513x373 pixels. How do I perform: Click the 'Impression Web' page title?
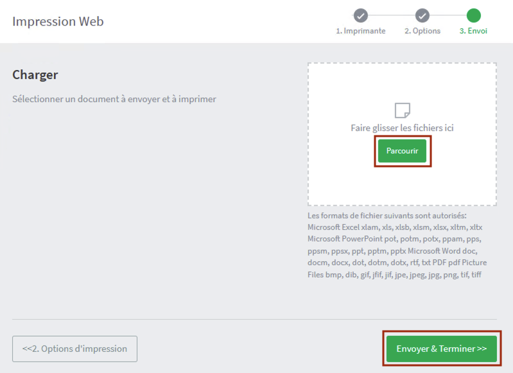tap(58, 21)
